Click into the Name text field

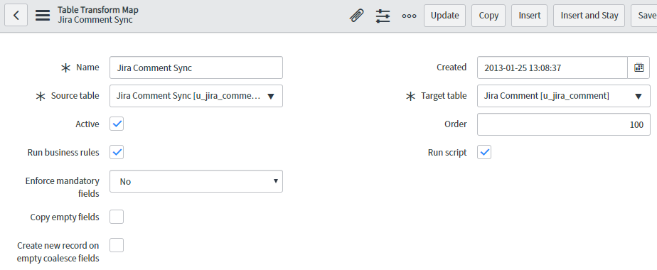coord(196,67)
